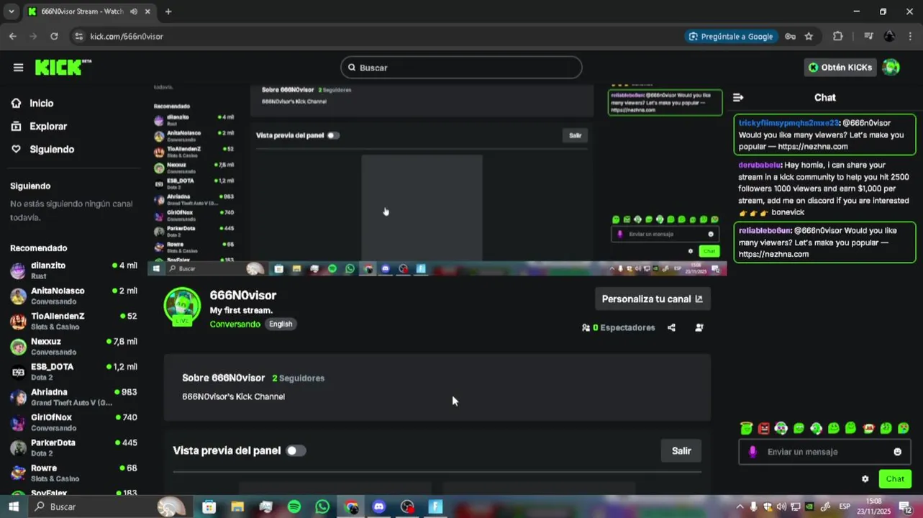Send message with green Chat button
923x518 pixels.
(895, 479)
